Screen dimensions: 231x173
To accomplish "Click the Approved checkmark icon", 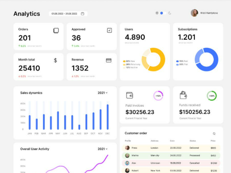I will [109, 30].
